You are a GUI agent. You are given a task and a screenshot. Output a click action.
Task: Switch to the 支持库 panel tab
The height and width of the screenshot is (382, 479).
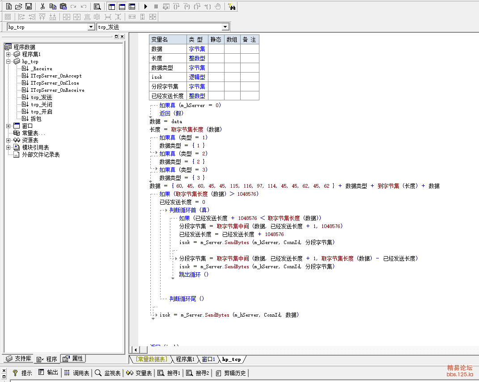point(19,359)
